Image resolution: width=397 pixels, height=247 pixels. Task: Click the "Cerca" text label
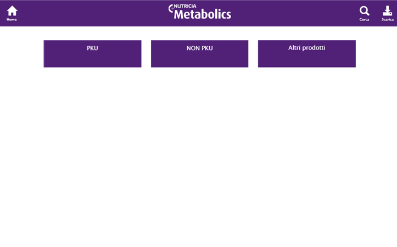tap(364, 20)
